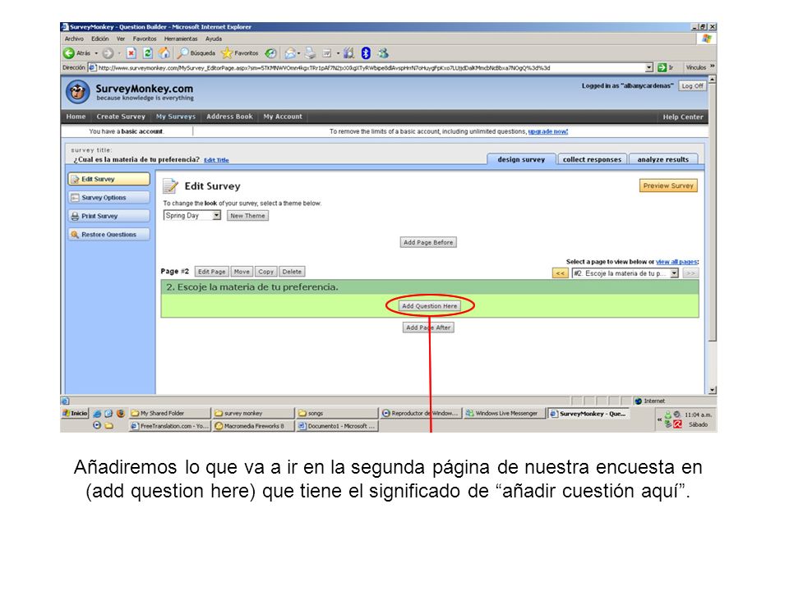Click the Log Off button
The width and height of the screenshot is (789, 591).
[x=692, y=86]
